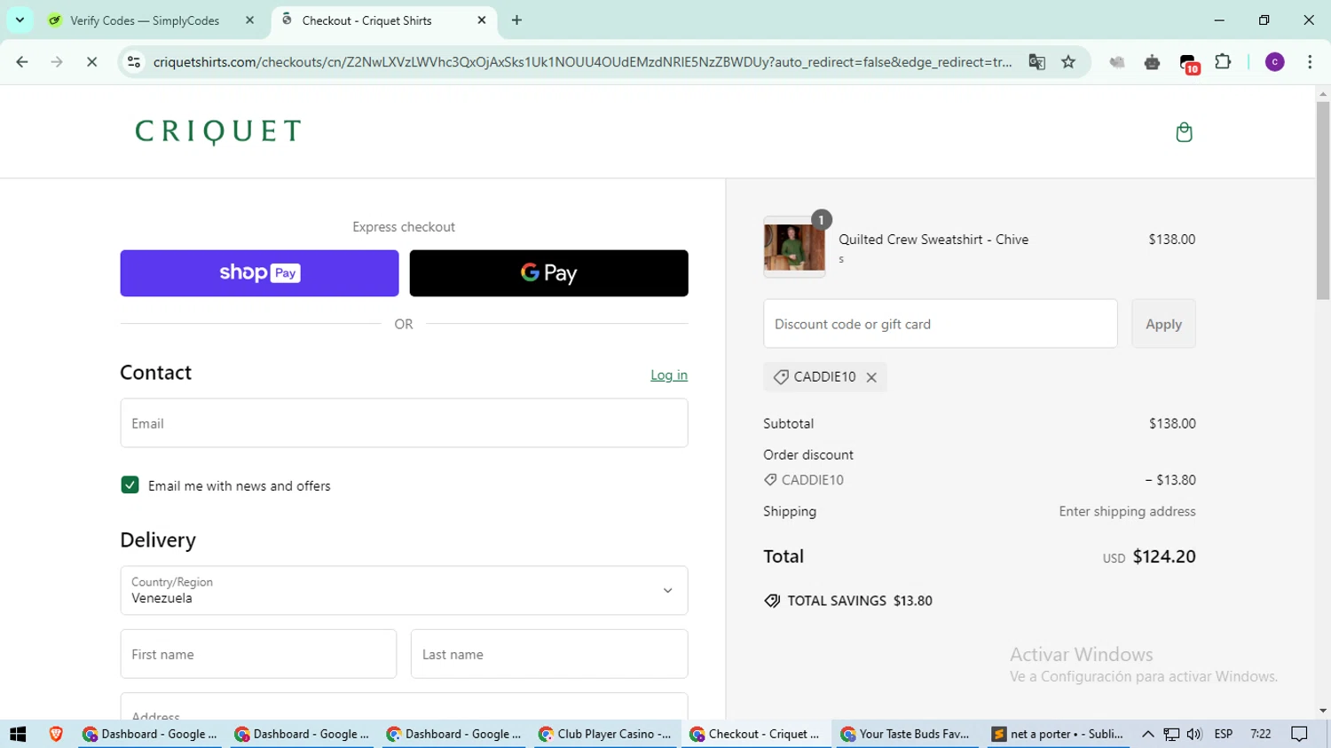1331x748 pixels.
Task: Stop loading the page
Action: (91, 62)
